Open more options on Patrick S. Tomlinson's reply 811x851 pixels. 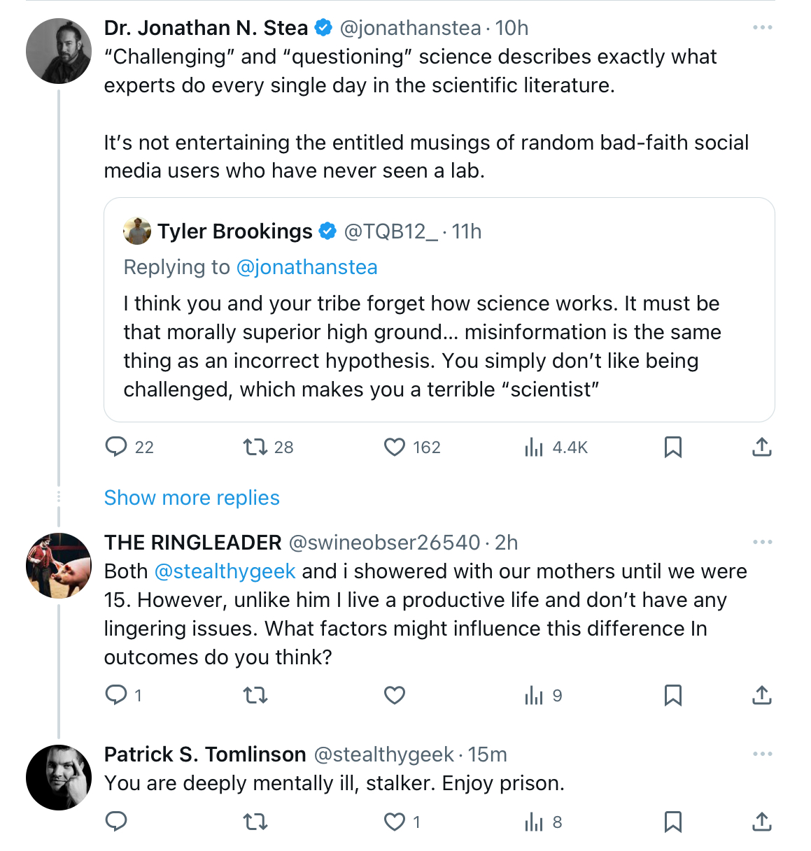[762, 755]
